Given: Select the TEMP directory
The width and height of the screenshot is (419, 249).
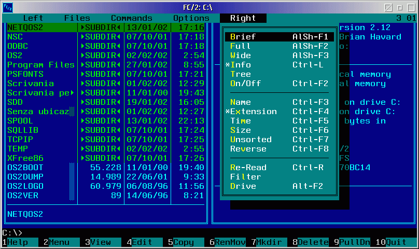Looking at the screenshot, I should (18, 149).
